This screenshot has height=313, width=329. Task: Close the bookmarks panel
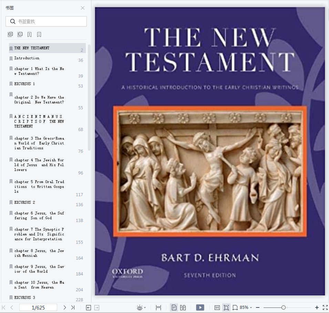pos(83,8)
